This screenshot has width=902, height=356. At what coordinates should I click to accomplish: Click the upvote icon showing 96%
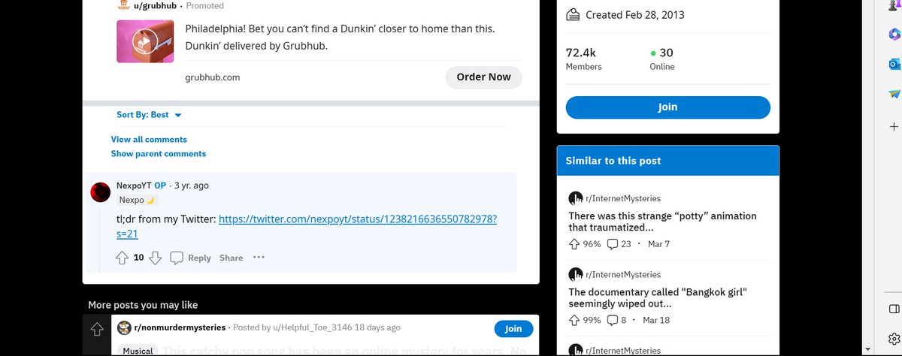point(574,244)
